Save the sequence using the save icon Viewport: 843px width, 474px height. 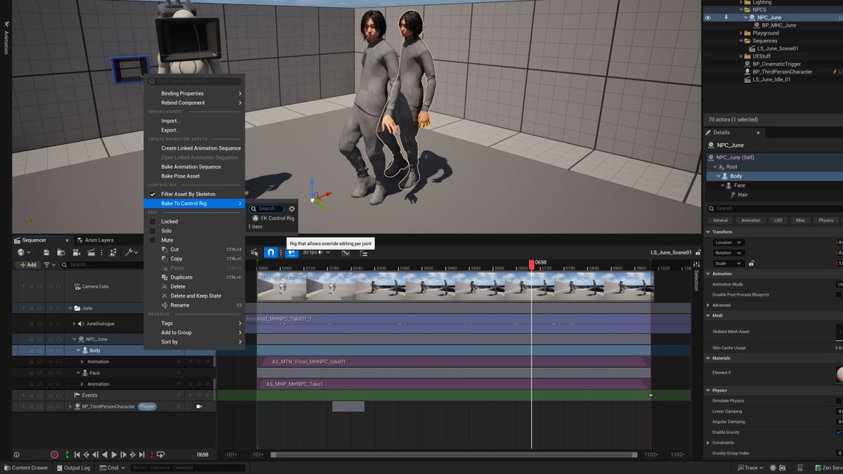[x=46, y=252]
